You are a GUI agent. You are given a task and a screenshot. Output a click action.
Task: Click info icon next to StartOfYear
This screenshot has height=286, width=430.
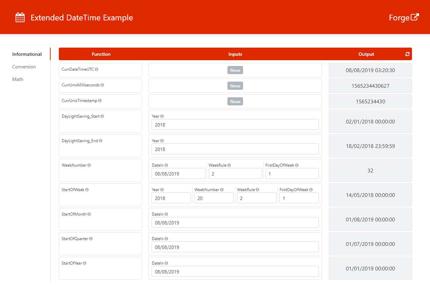[x=85, y=263]
